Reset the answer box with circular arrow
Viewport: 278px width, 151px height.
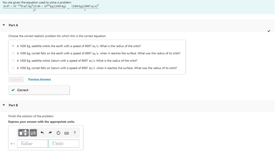click(x=58, y=133)
